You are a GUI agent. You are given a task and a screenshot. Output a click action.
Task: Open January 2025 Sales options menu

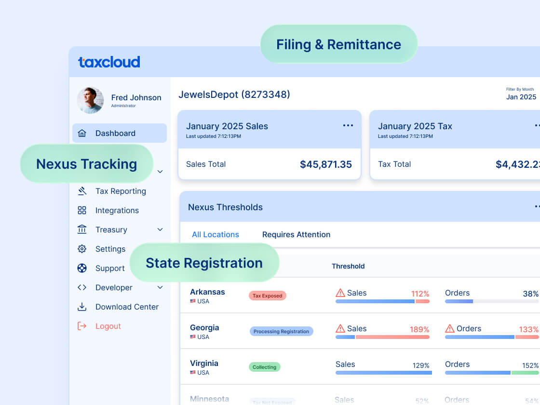pyautogui.click(x=348, y=126)
